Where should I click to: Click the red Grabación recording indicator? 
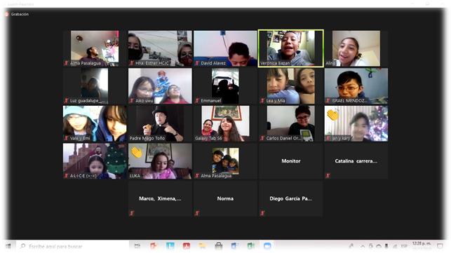7,14
